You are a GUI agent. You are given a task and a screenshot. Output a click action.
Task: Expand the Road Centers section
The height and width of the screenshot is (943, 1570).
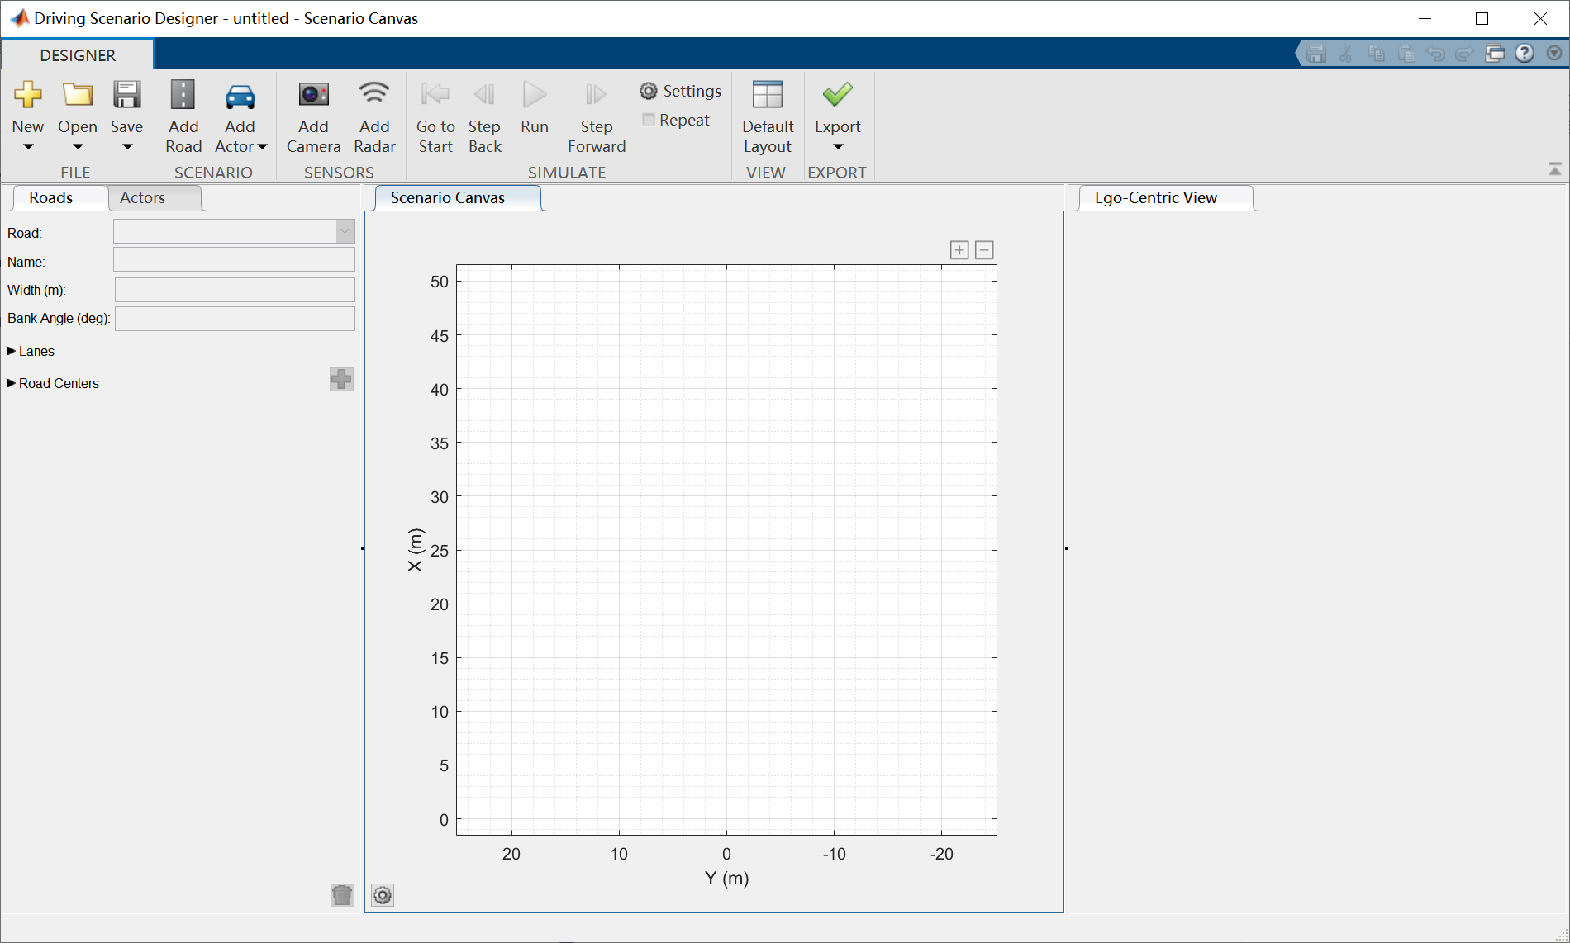coord(12,383)
